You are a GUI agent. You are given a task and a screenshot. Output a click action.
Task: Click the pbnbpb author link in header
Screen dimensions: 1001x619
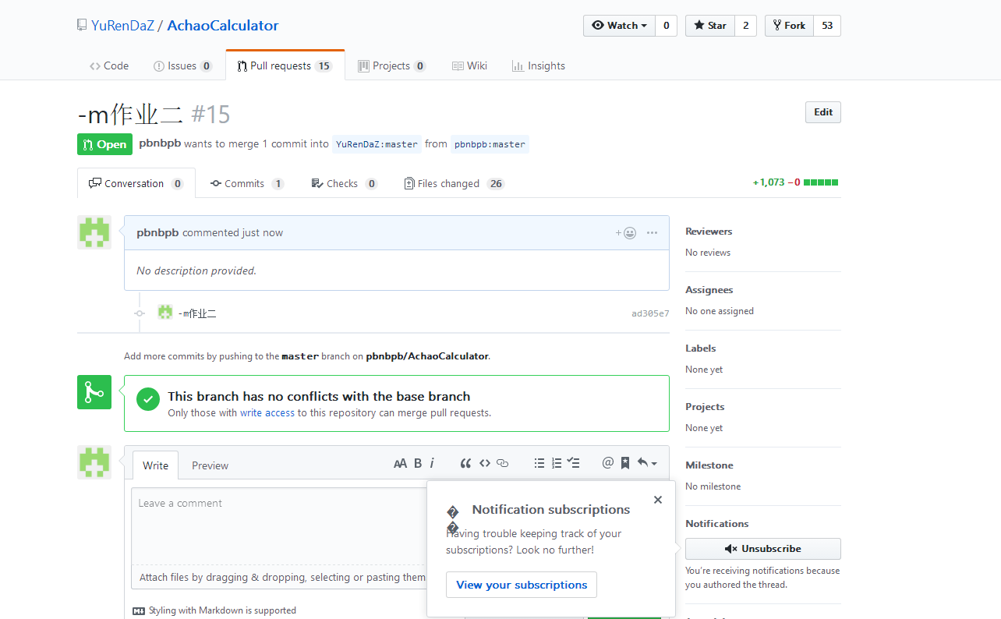tap(160, 143)
